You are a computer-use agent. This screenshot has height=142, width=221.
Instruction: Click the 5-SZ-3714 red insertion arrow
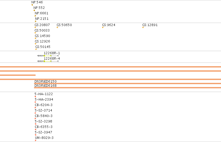(x=36, y=113)
